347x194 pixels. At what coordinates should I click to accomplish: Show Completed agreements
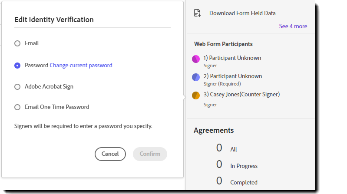[244, 182]
